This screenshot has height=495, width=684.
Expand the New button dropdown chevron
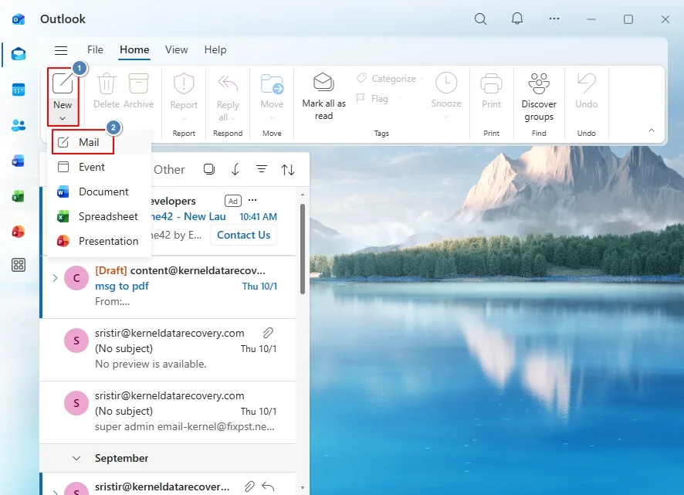63,118
